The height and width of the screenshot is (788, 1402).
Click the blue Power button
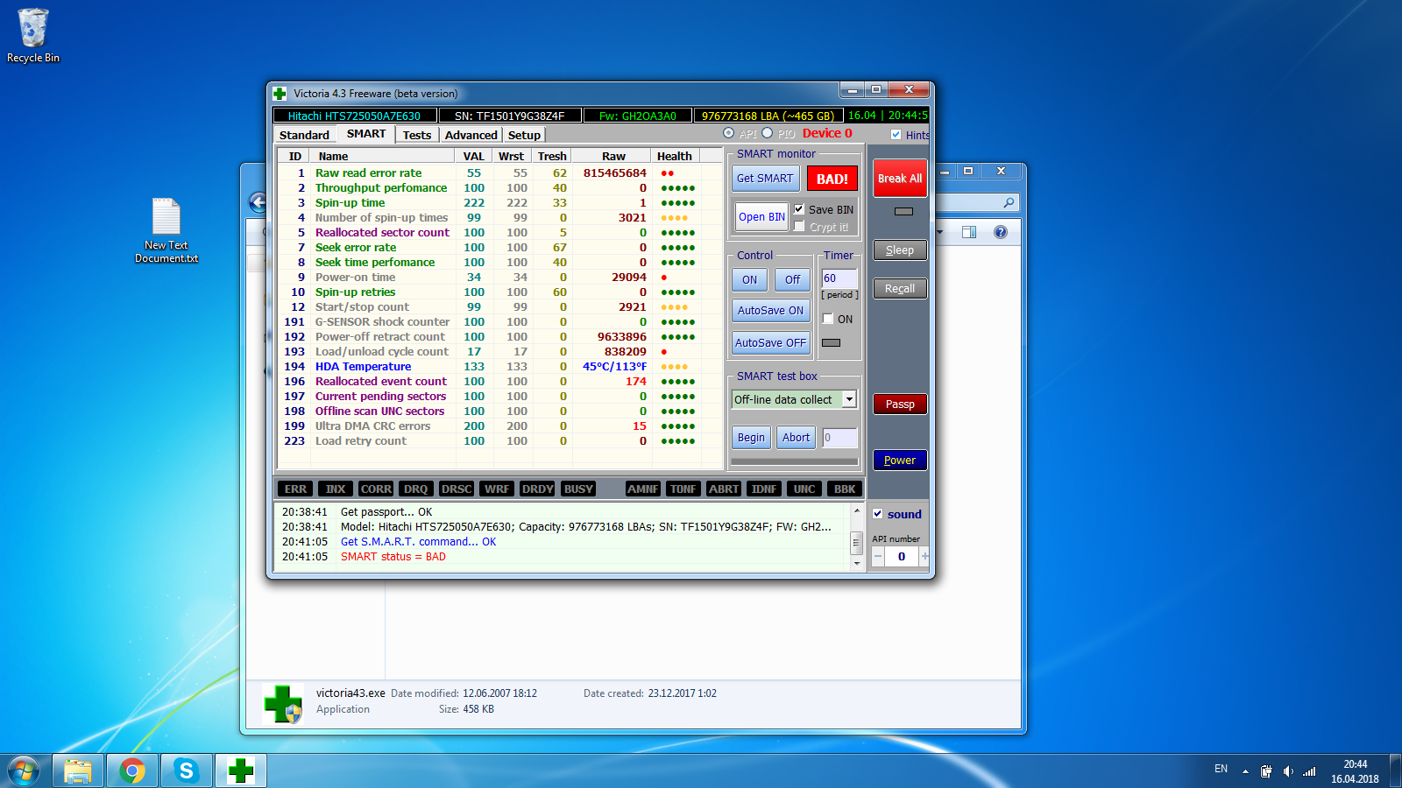900,461
